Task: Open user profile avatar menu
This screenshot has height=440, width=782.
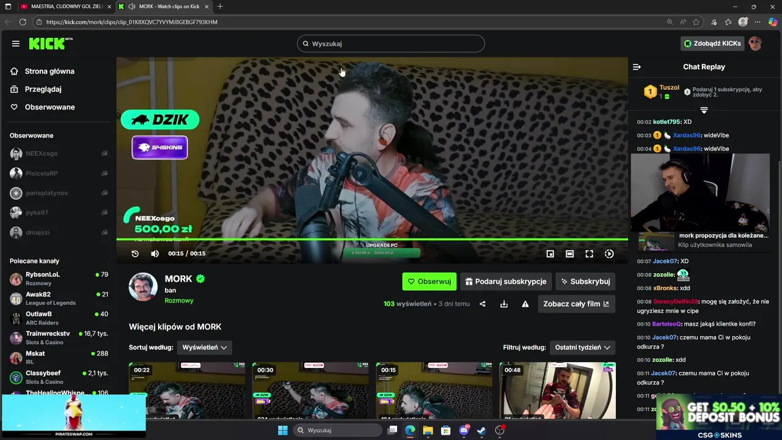Action: (756, 43)
